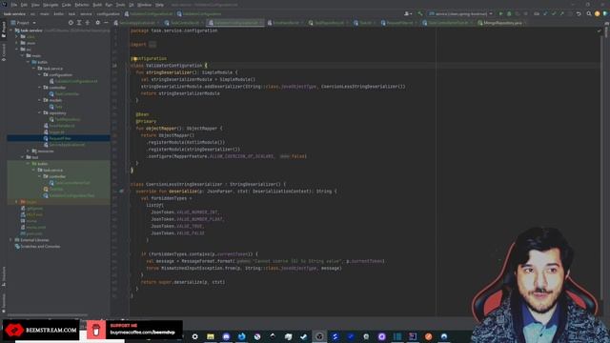Collapse the configuration package node
This screenshot has height=343, width=610.
[40, 74]
